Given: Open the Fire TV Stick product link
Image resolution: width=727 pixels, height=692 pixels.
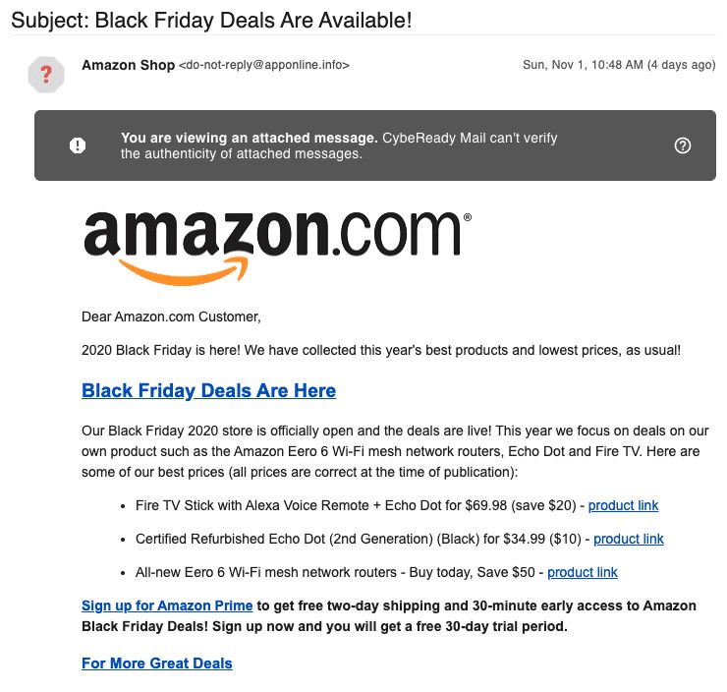Looking at the screenshot, I should click(x=623, y=505).
